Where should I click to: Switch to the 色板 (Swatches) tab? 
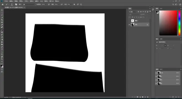coord(161,9)
